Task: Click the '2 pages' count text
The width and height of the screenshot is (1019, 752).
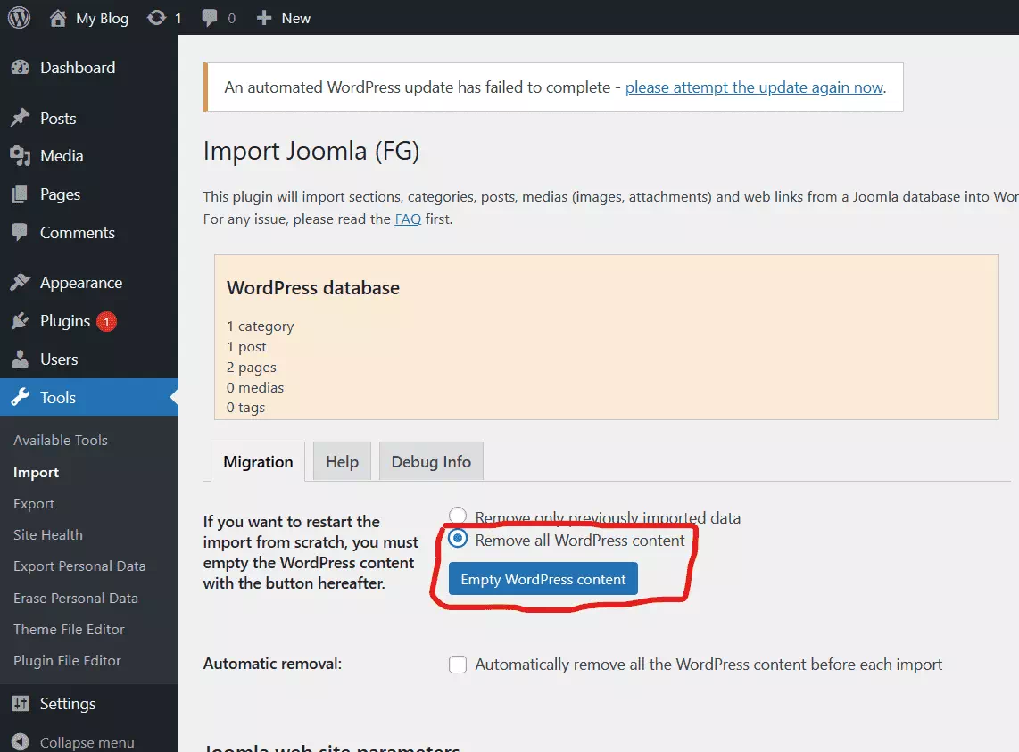Action: pos(251,368)
